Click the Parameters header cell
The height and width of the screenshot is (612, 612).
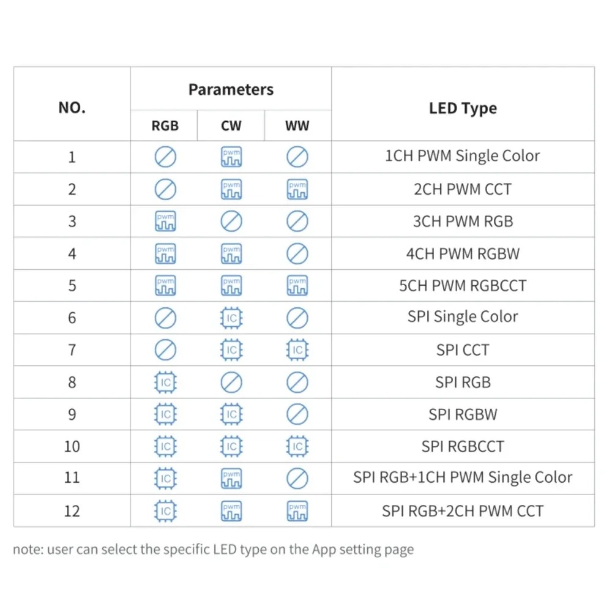point(231,89)
